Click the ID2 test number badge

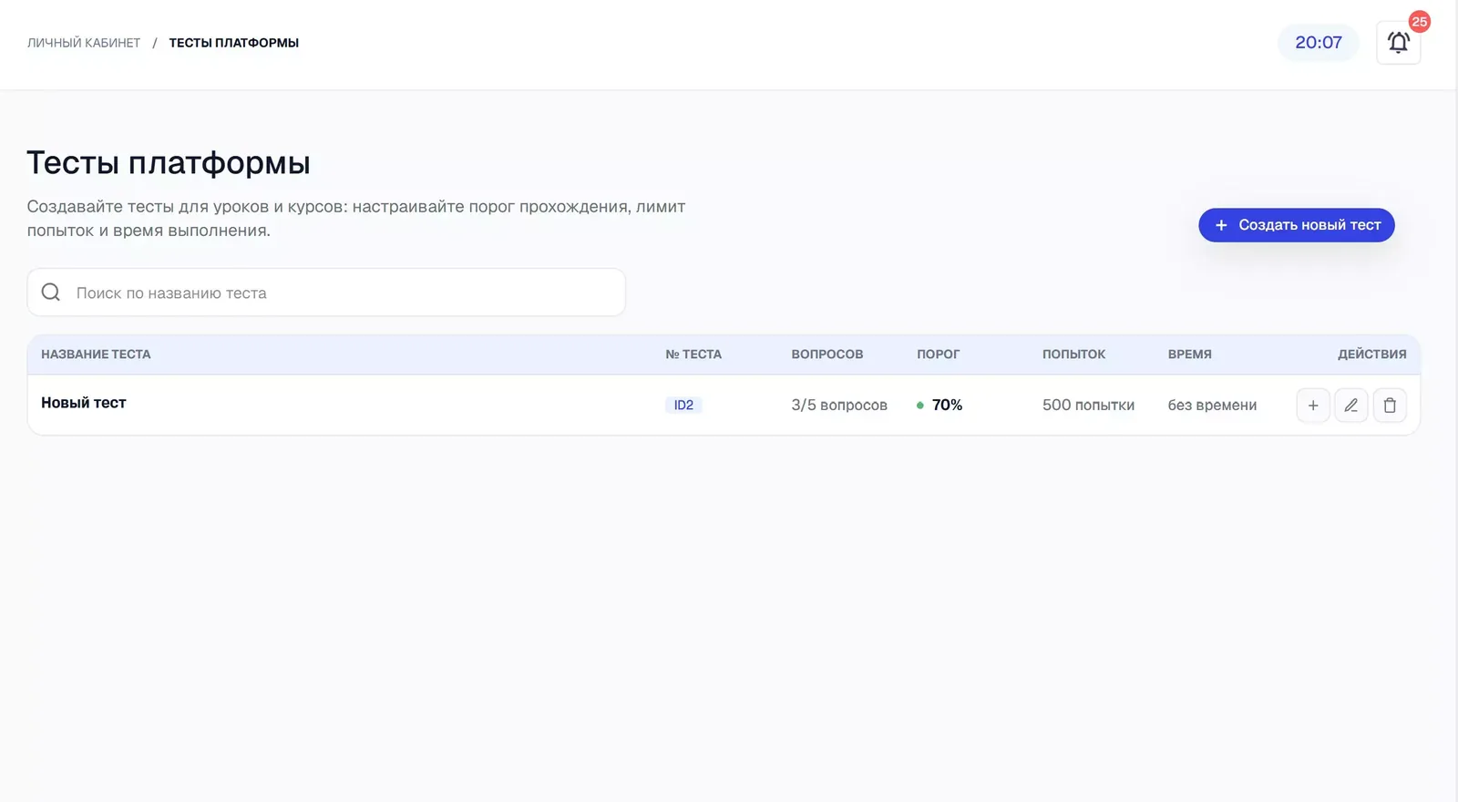tap(683, 406)
